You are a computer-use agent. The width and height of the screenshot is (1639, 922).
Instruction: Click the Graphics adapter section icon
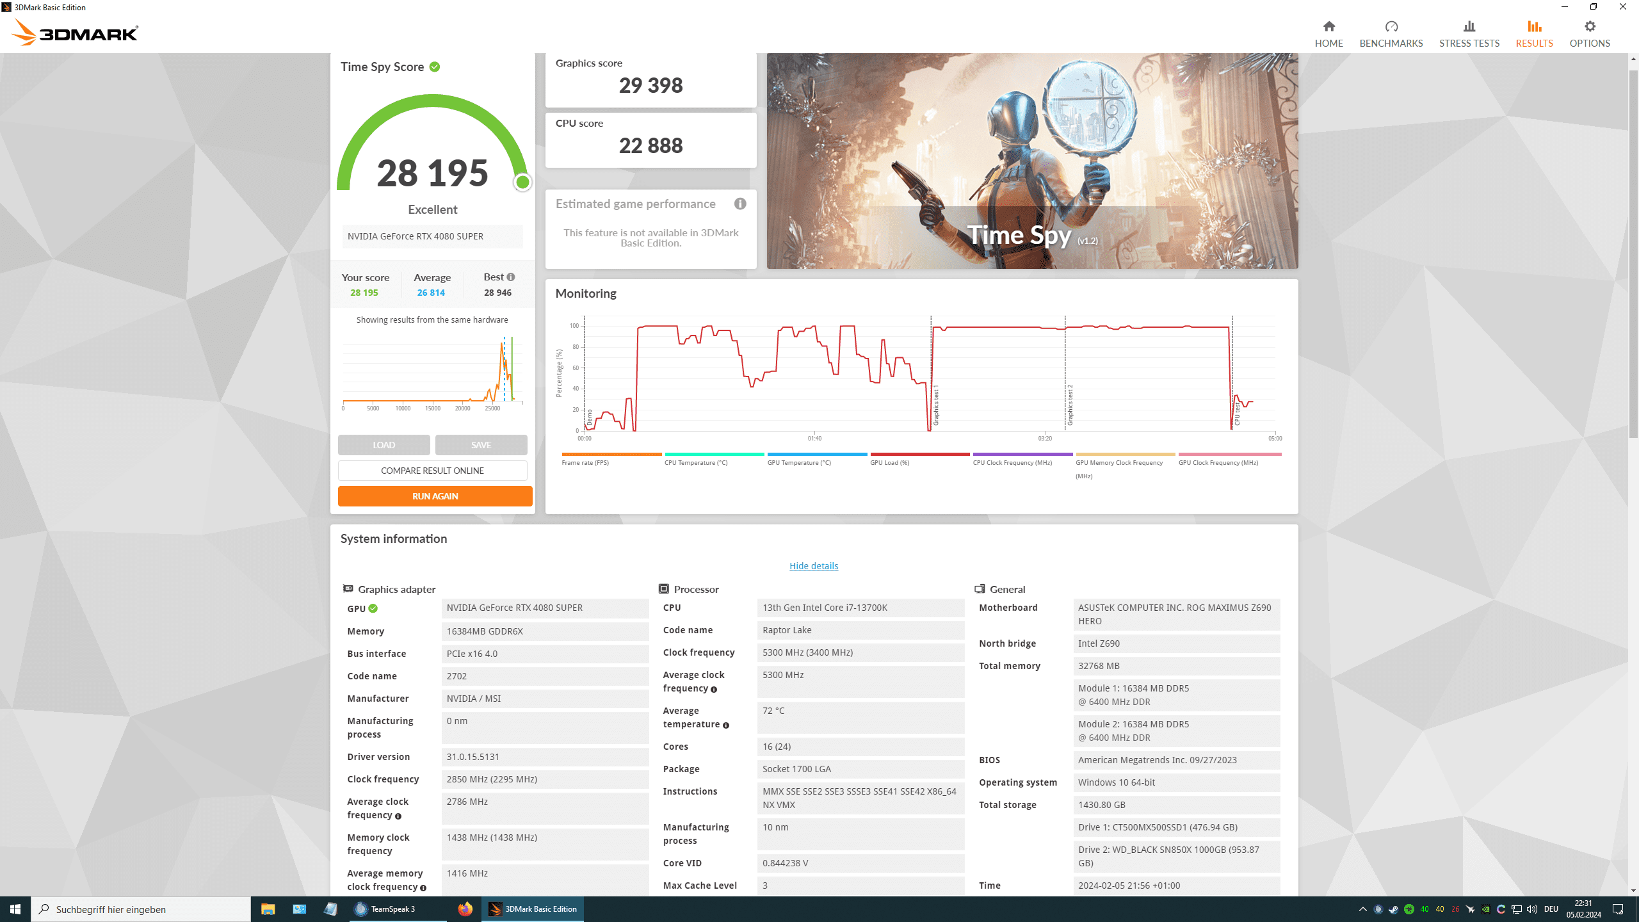pyautogui.click(x=348, y=588)
